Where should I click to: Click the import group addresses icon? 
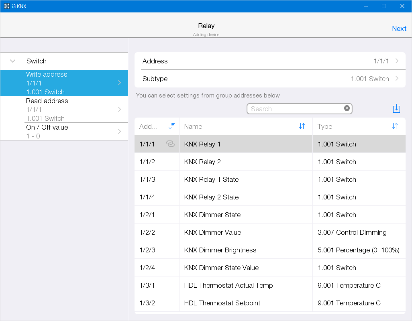[x=396, y=109]
